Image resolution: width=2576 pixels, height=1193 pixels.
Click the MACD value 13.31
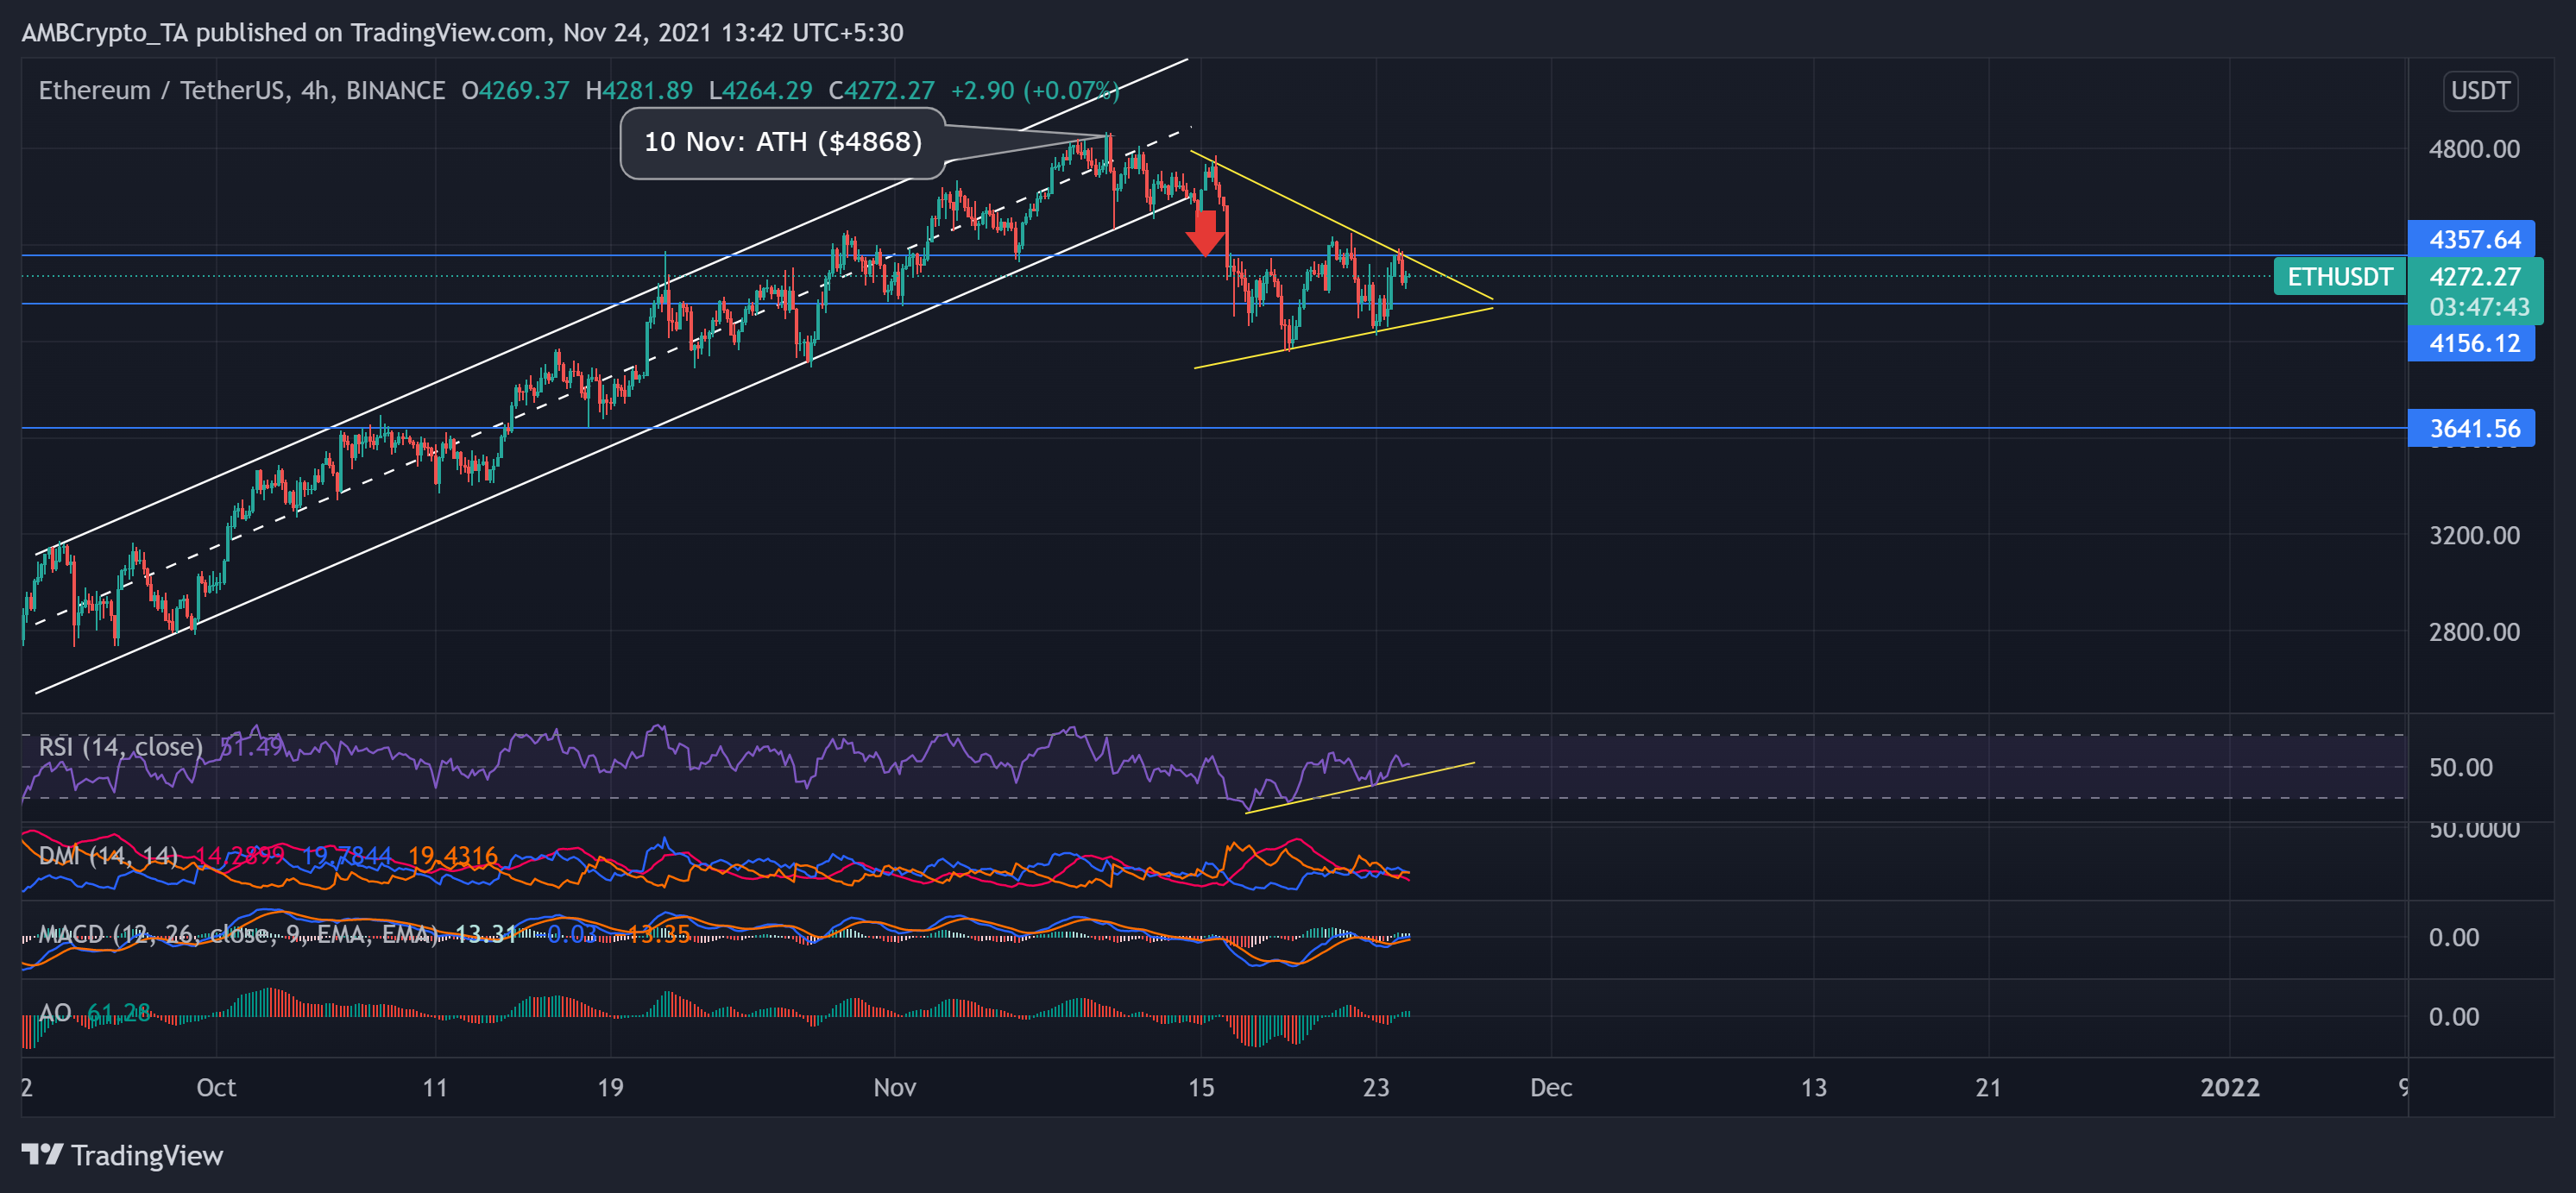(x=486, y=934)
